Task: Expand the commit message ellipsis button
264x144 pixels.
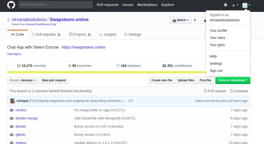Action: click(130, 101)
